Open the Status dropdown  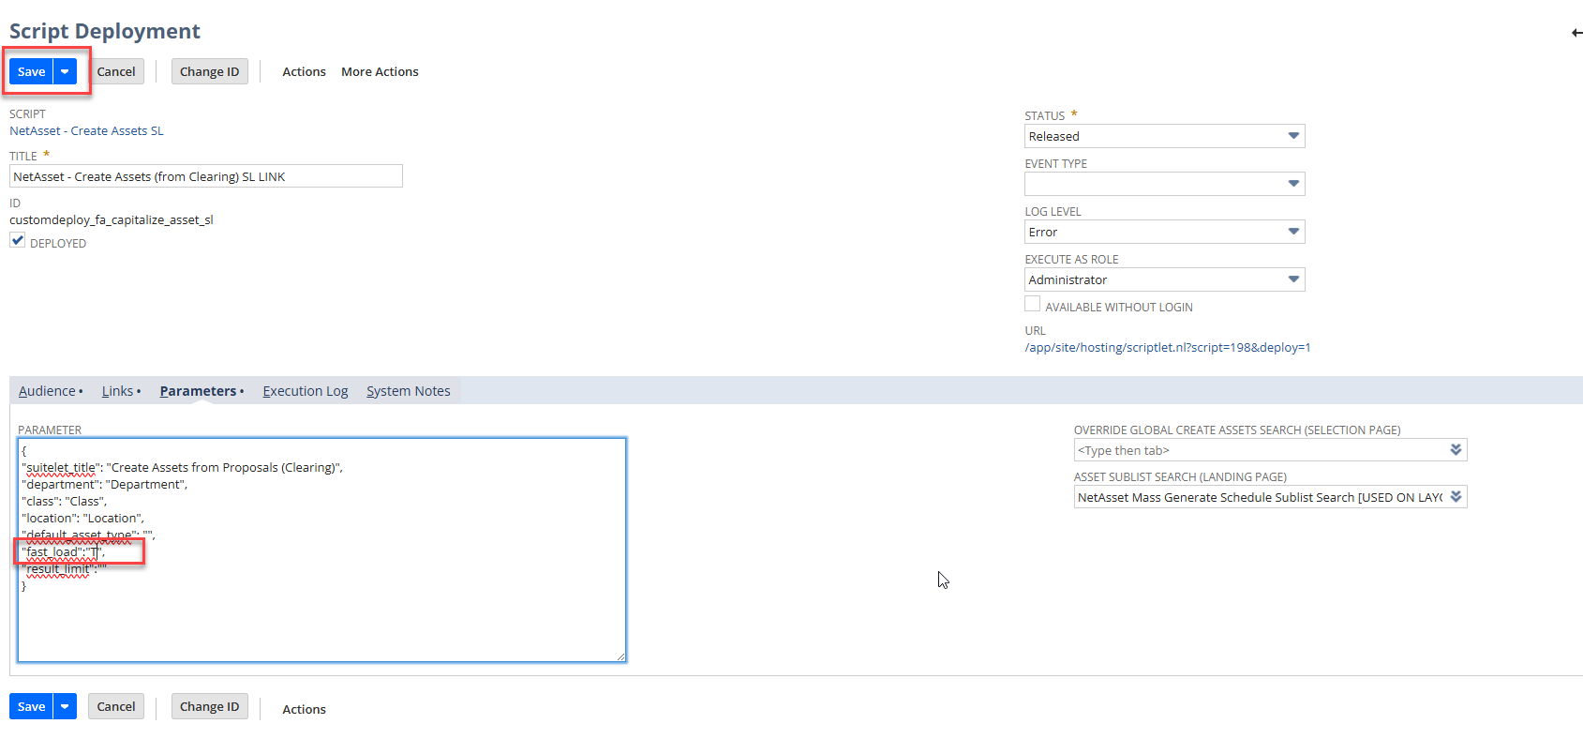(x=1293, y=137)
